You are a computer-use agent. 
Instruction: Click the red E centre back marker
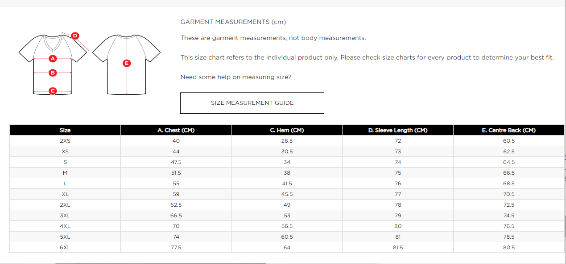pyautogui.click(x=127, y=63)
